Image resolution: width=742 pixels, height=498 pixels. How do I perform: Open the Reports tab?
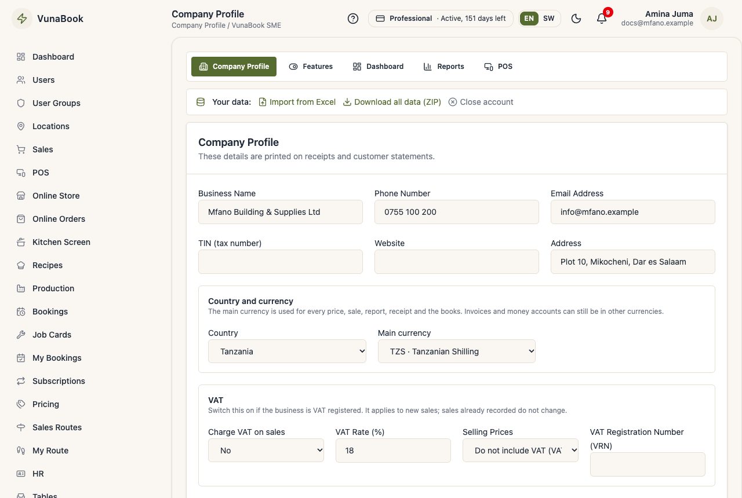[x=444, y=67]
